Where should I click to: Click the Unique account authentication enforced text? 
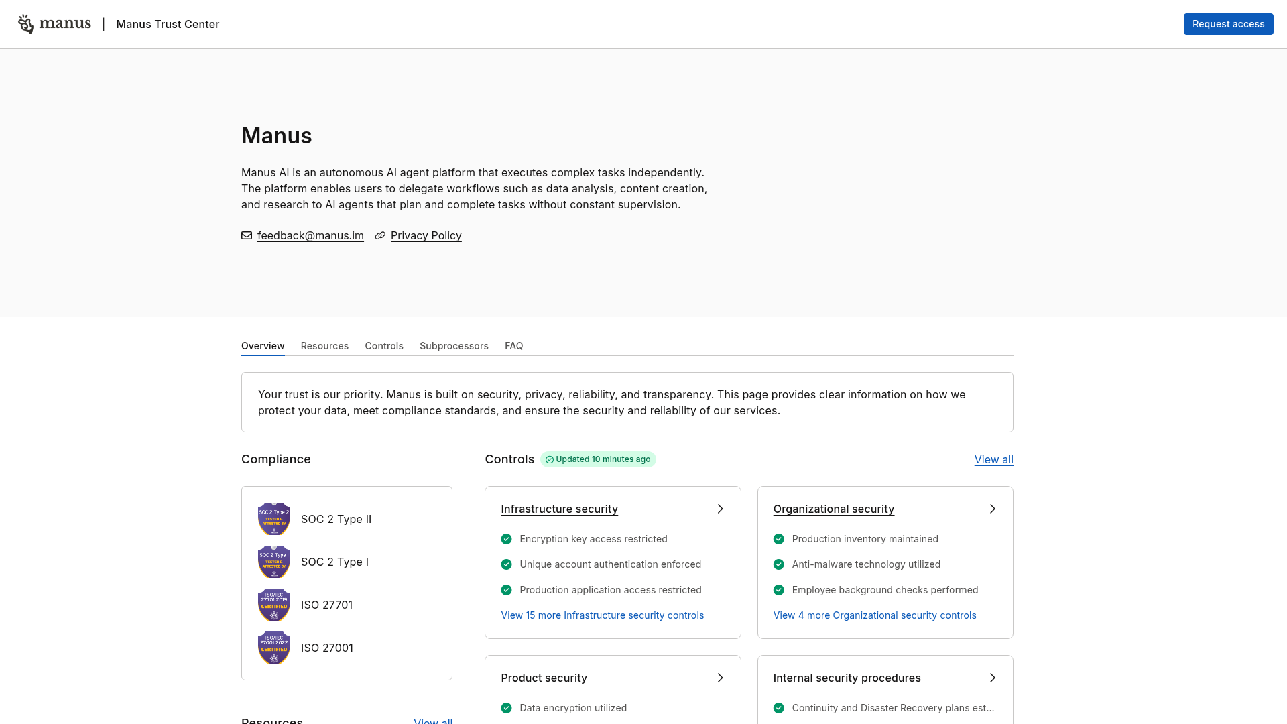[x=610, y=564]
